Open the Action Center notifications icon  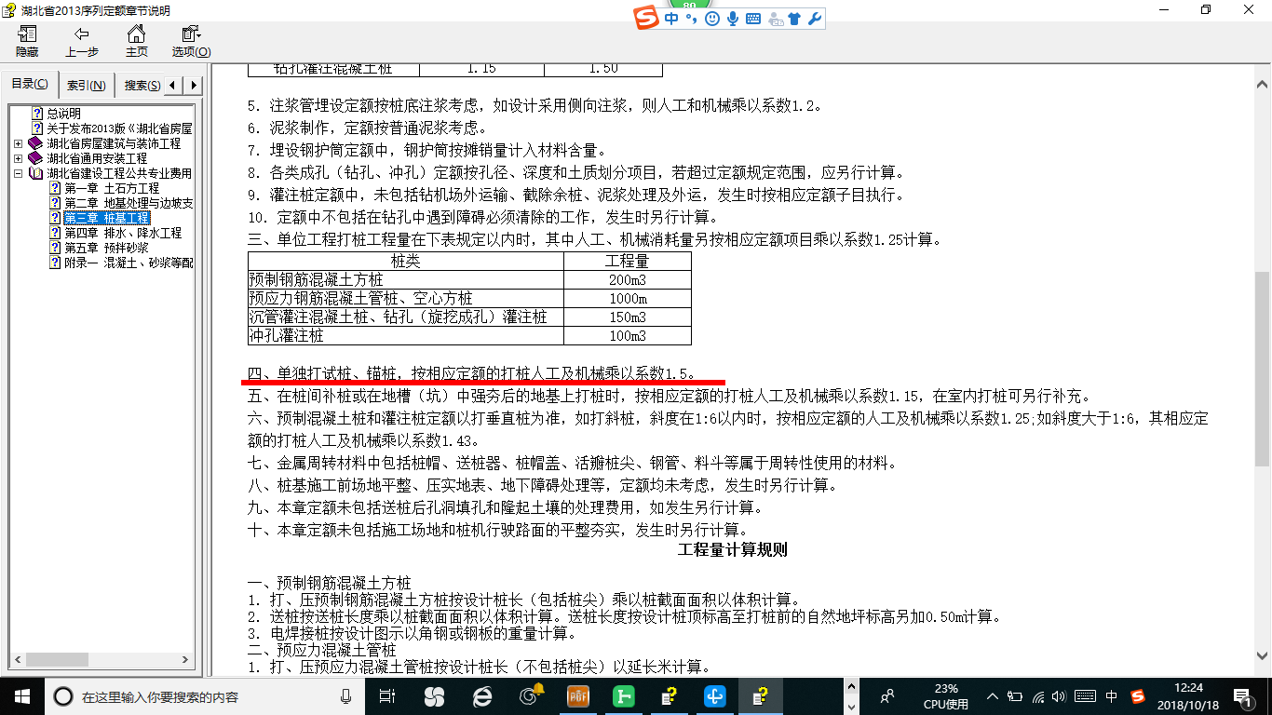1243,695
